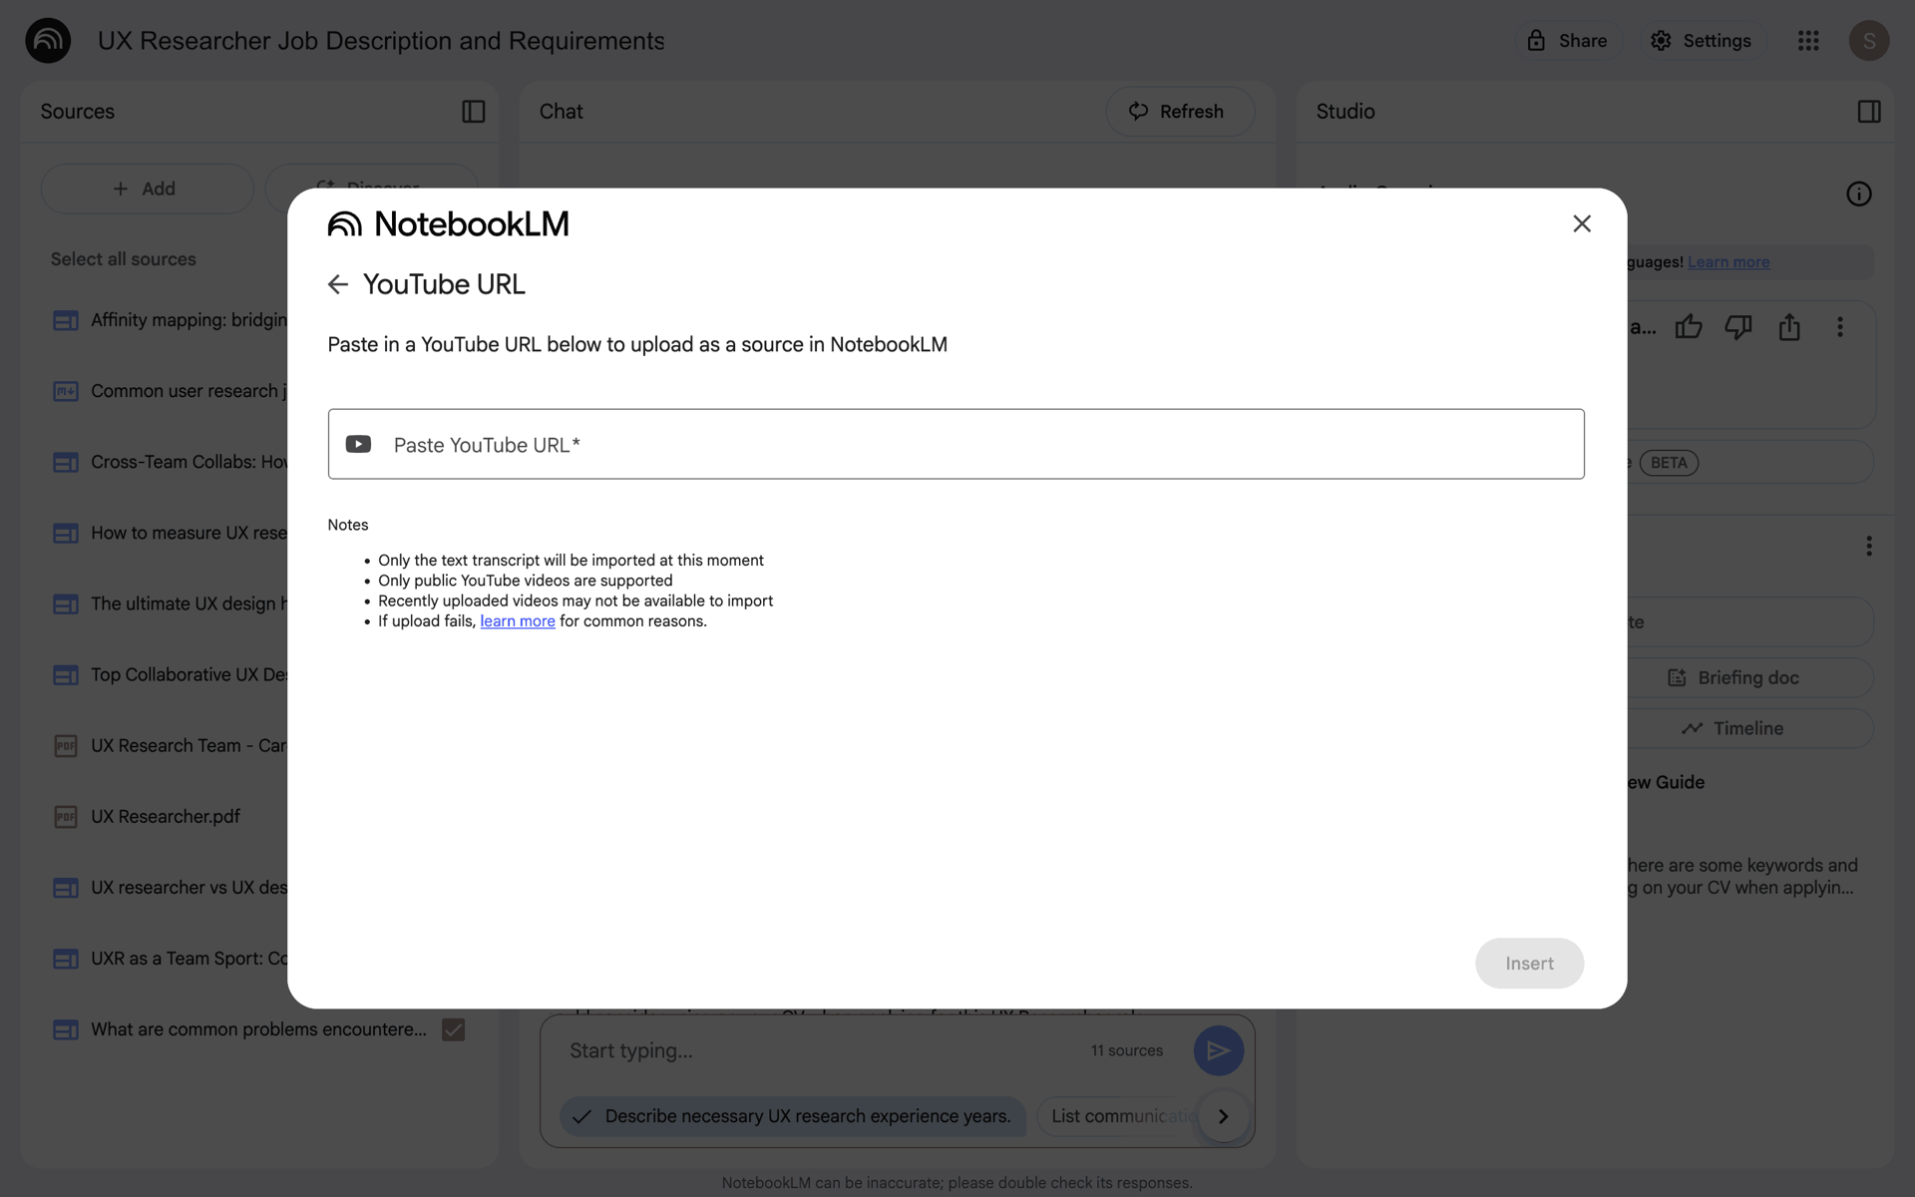This screenshot has height=1197, width=1915.
Task: Open the learn more link in Notes
Action: (x=518, y=621)
